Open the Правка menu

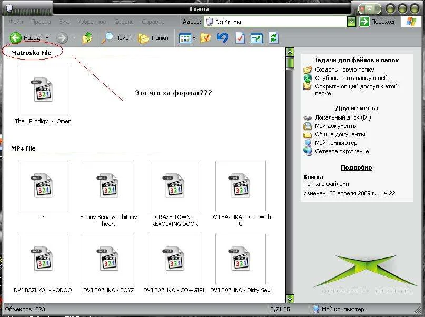pyautogui.click(x=41, y=22)
